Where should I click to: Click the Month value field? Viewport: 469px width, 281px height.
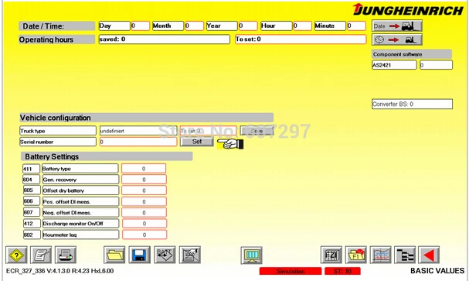tap(194, 26)
